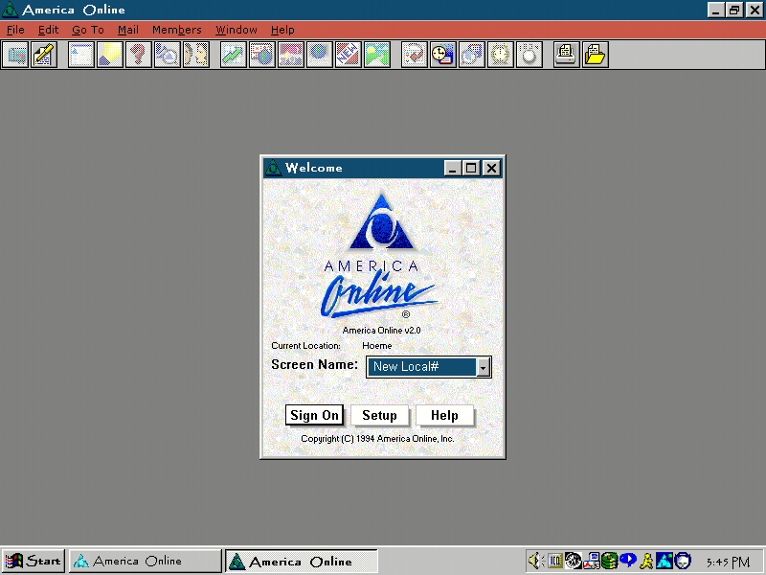Click the blue AOL triangle tray icon
The height and width of the screenshot is (575, 766).
[664, 561]
